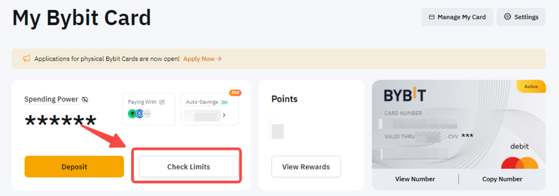Image resolution: width=559 pixels, height=196 pixels.
Task: Expand Auto-Savings with the chevron arrow
Action: (x=224, y=115)
